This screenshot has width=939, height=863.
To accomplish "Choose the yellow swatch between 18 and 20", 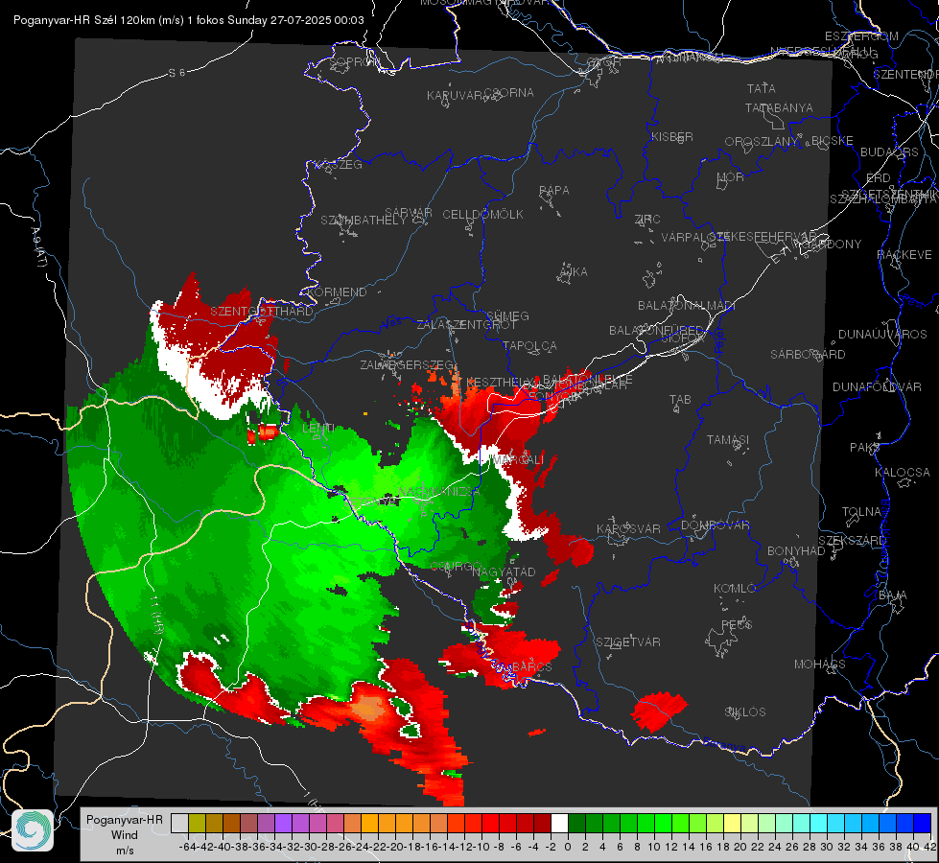I will click(732, 823).
